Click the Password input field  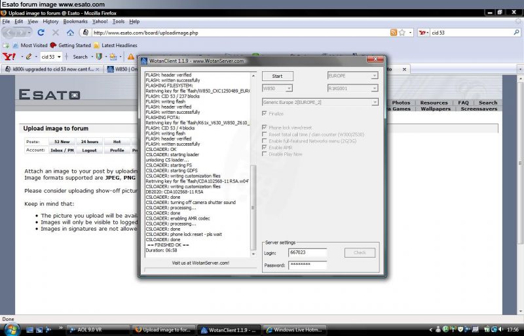[x=307, y=265]
